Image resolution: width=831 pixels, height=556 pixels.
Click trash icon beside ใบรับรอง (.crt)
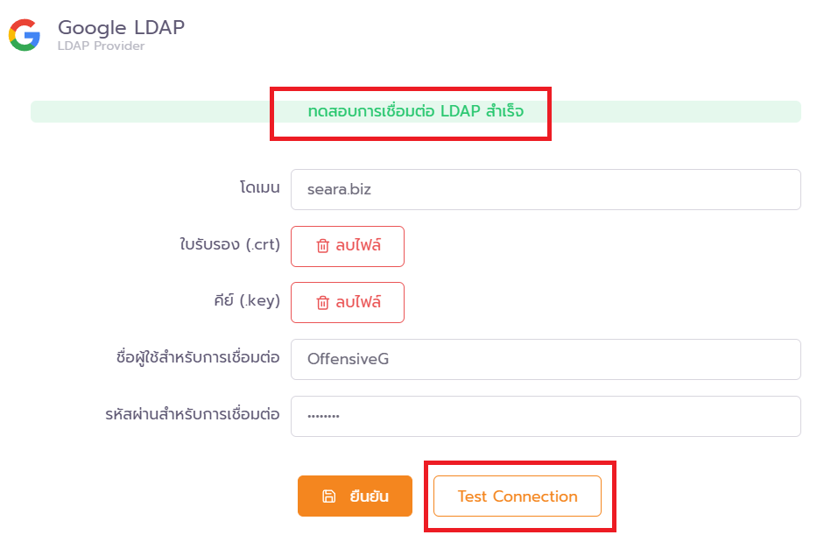click(322, 246)
